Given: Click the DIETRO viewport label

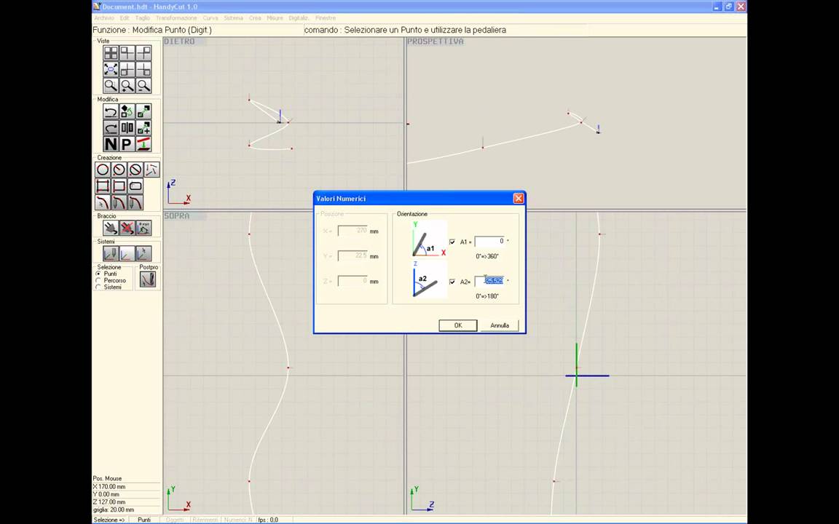Looking at the screenshot, I should click(179, 41).
